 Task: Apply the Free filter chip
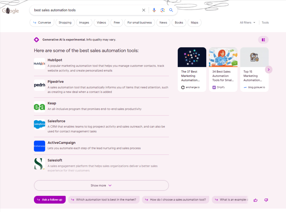point(117,23)
